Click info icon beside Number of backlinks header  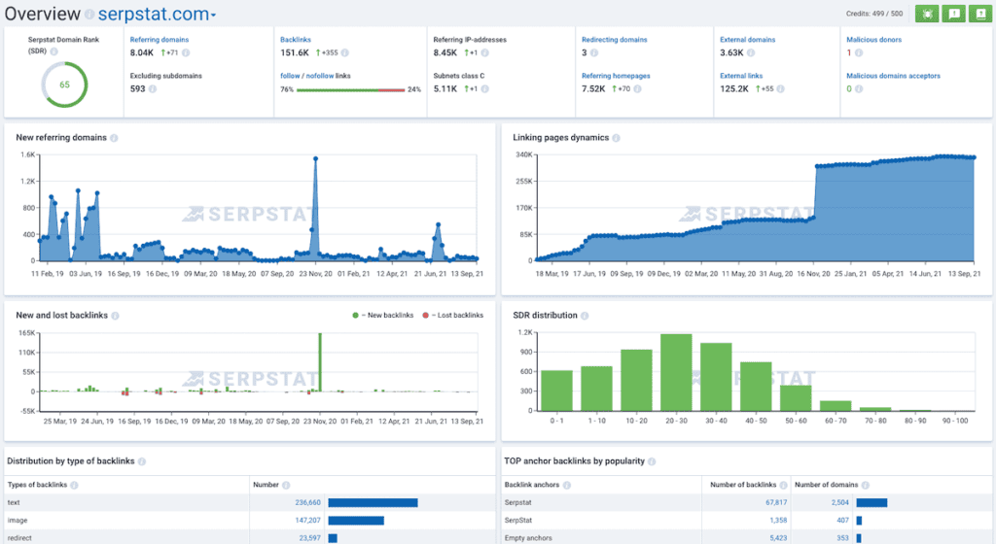pos(783,485)
